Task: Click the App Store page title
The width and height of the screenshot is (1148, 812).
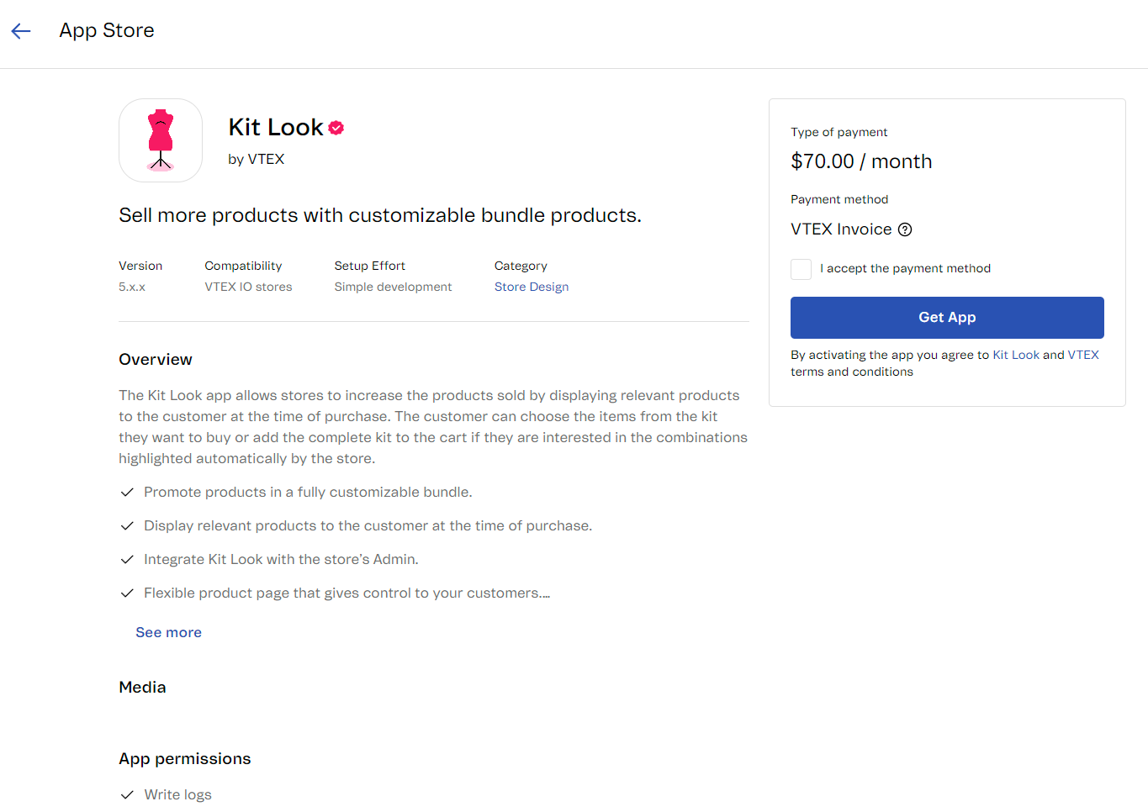Action: [107, 31]
